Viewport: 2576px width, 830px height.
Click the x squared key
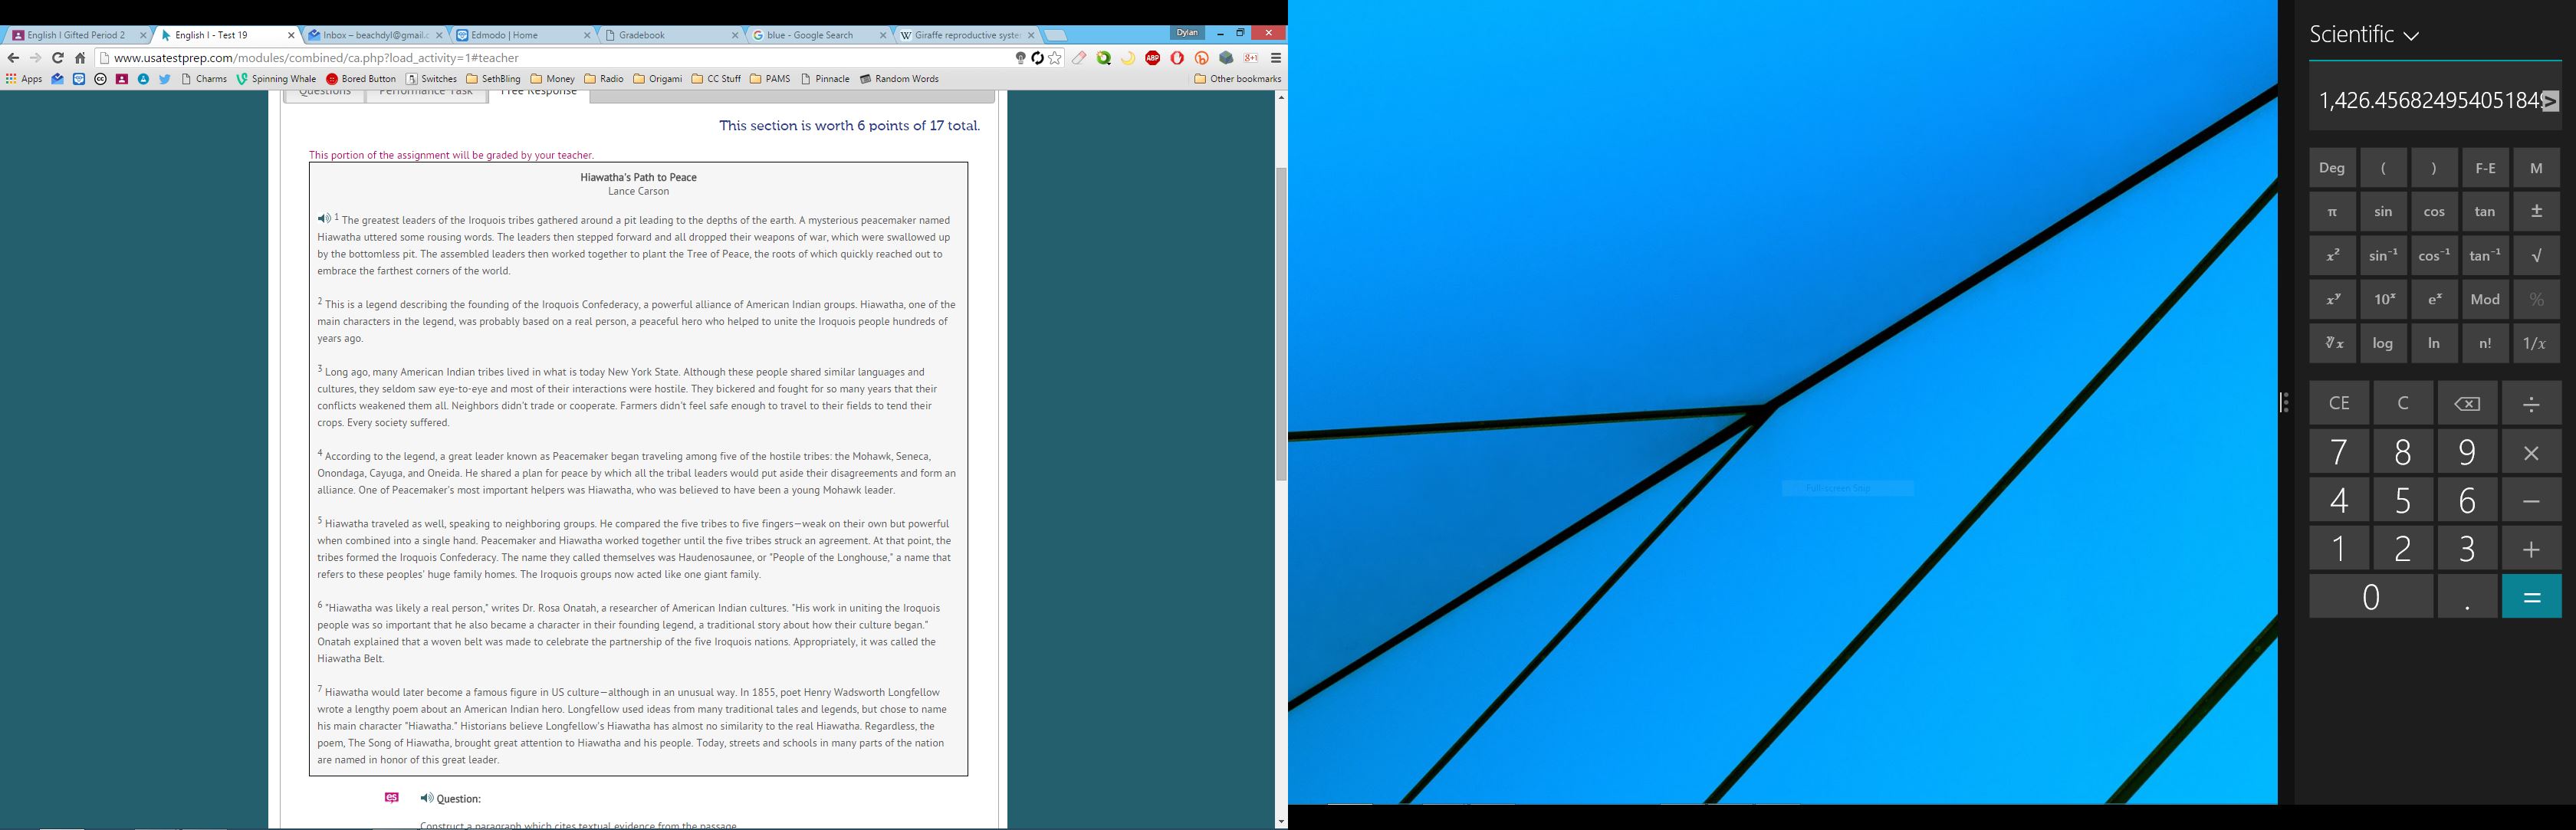(x=2332, y=256)
